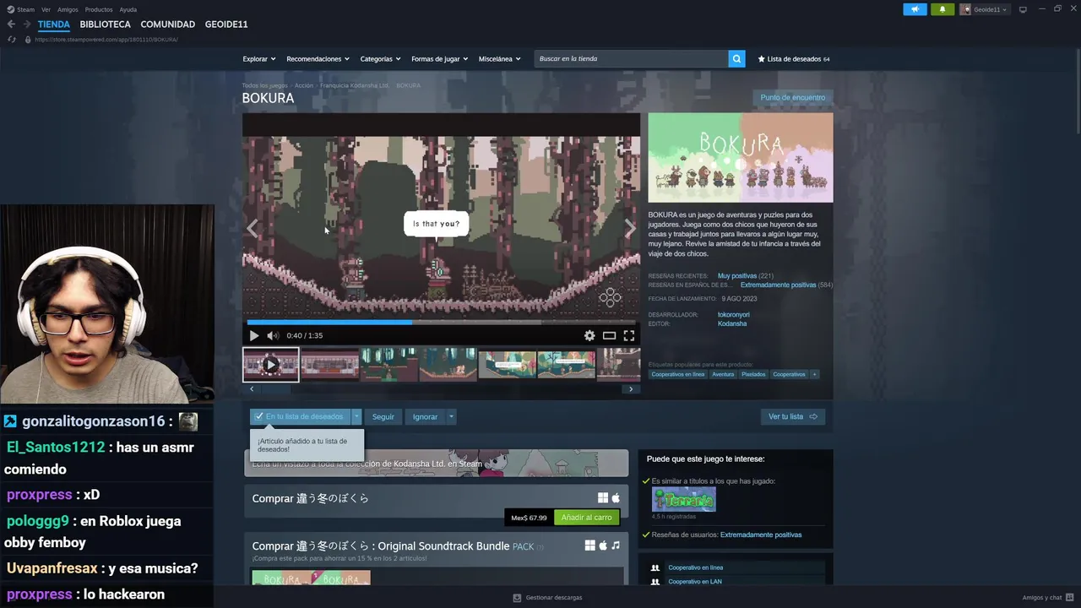Focus the store search field
1081x608 pixels.
coord(632,59)
